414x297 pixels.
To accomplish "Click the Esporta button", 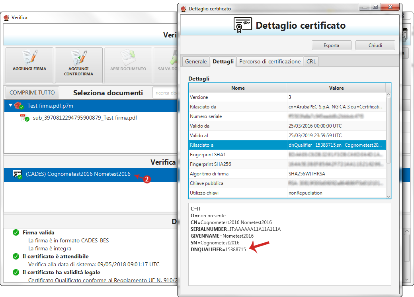I will pyautogui.click(x=331, y=45).
